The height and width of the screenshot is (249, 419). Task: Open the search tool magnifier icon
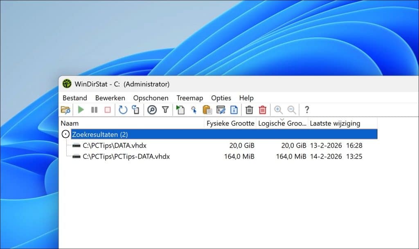tap(152, 110)
